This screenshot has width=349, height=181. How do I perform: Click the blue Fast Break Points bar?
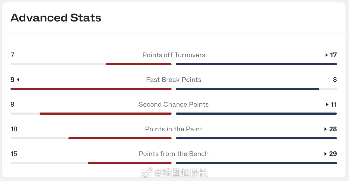click(x=247, y=89)
